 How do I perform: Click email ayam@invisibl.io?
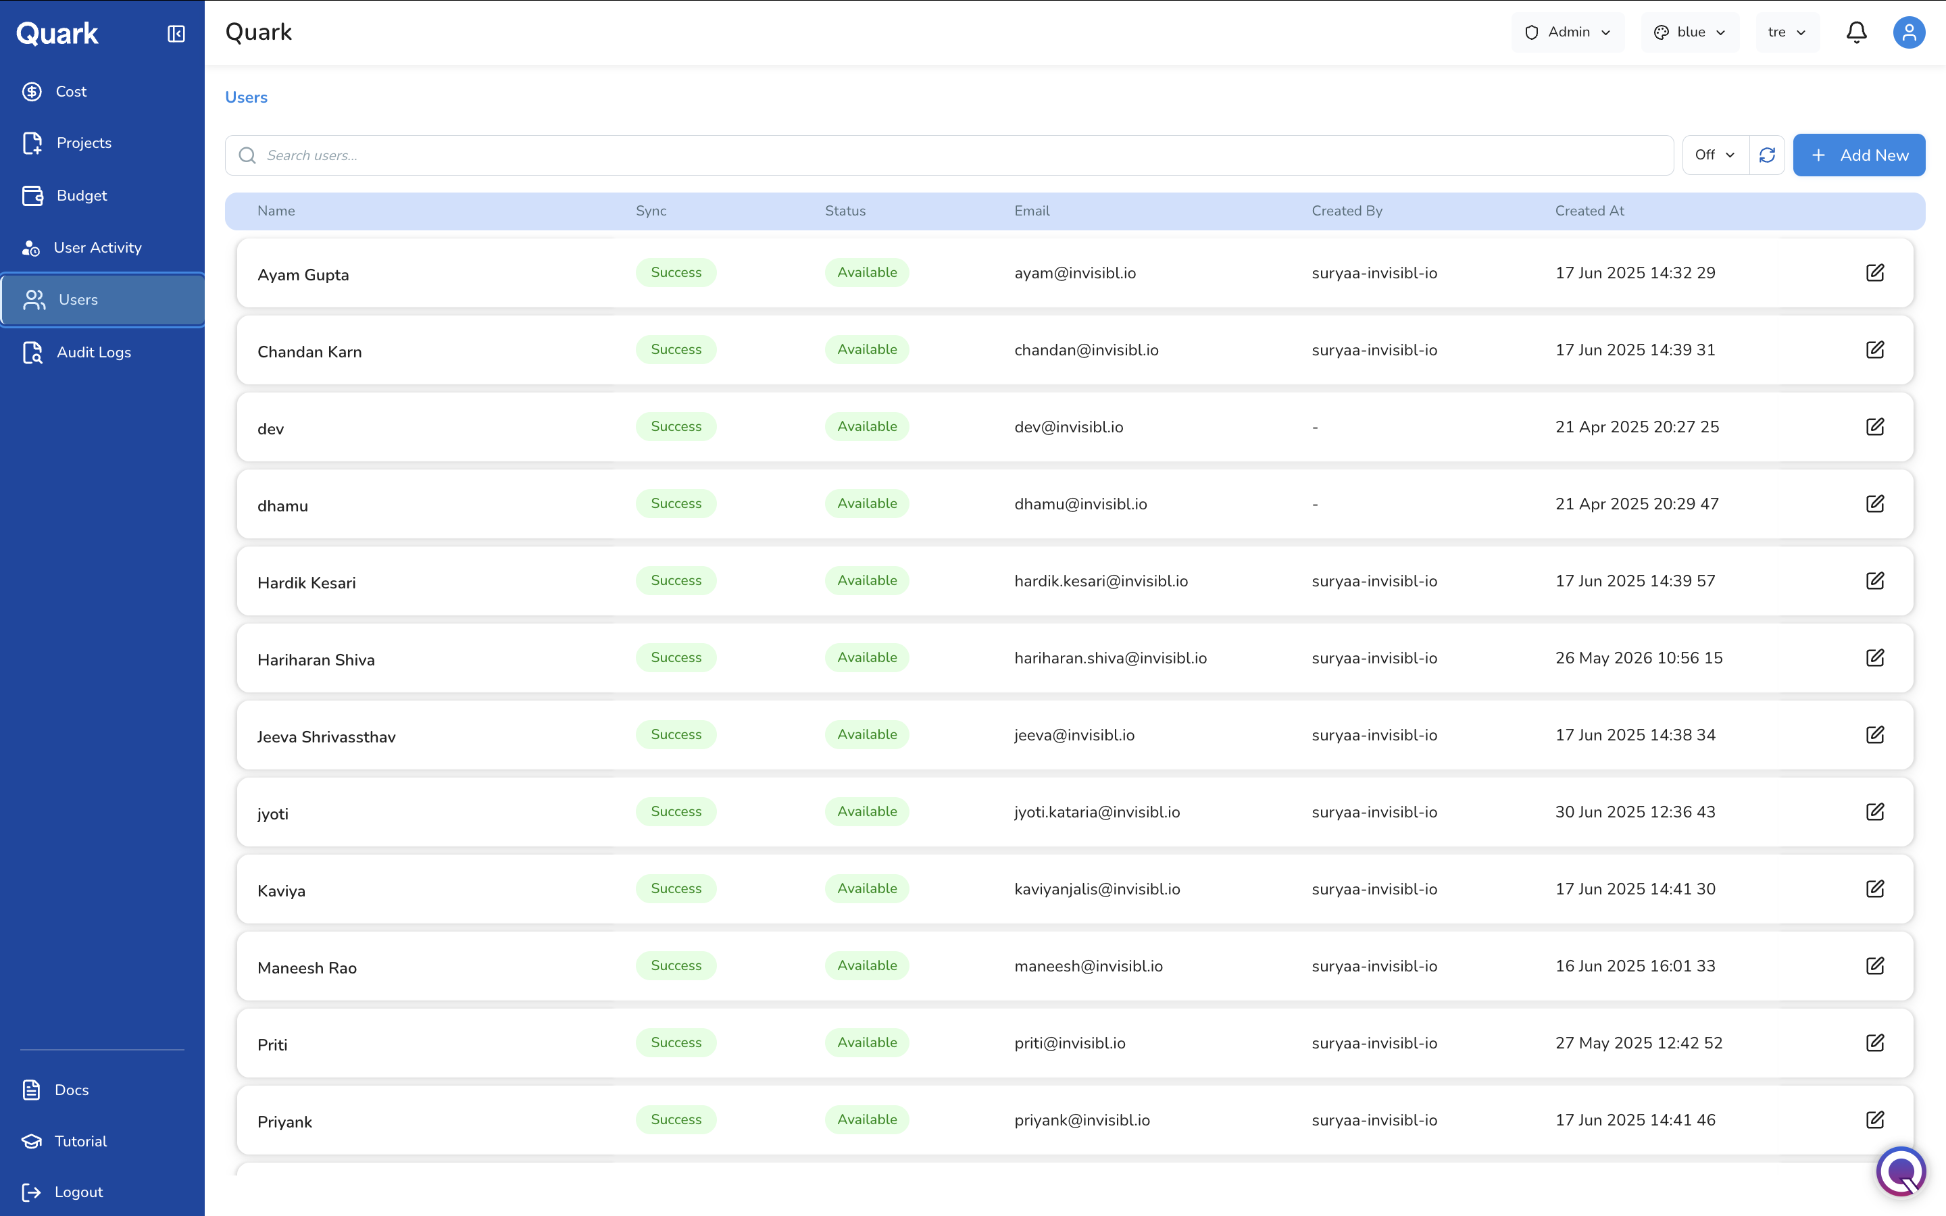point(1075,273)
